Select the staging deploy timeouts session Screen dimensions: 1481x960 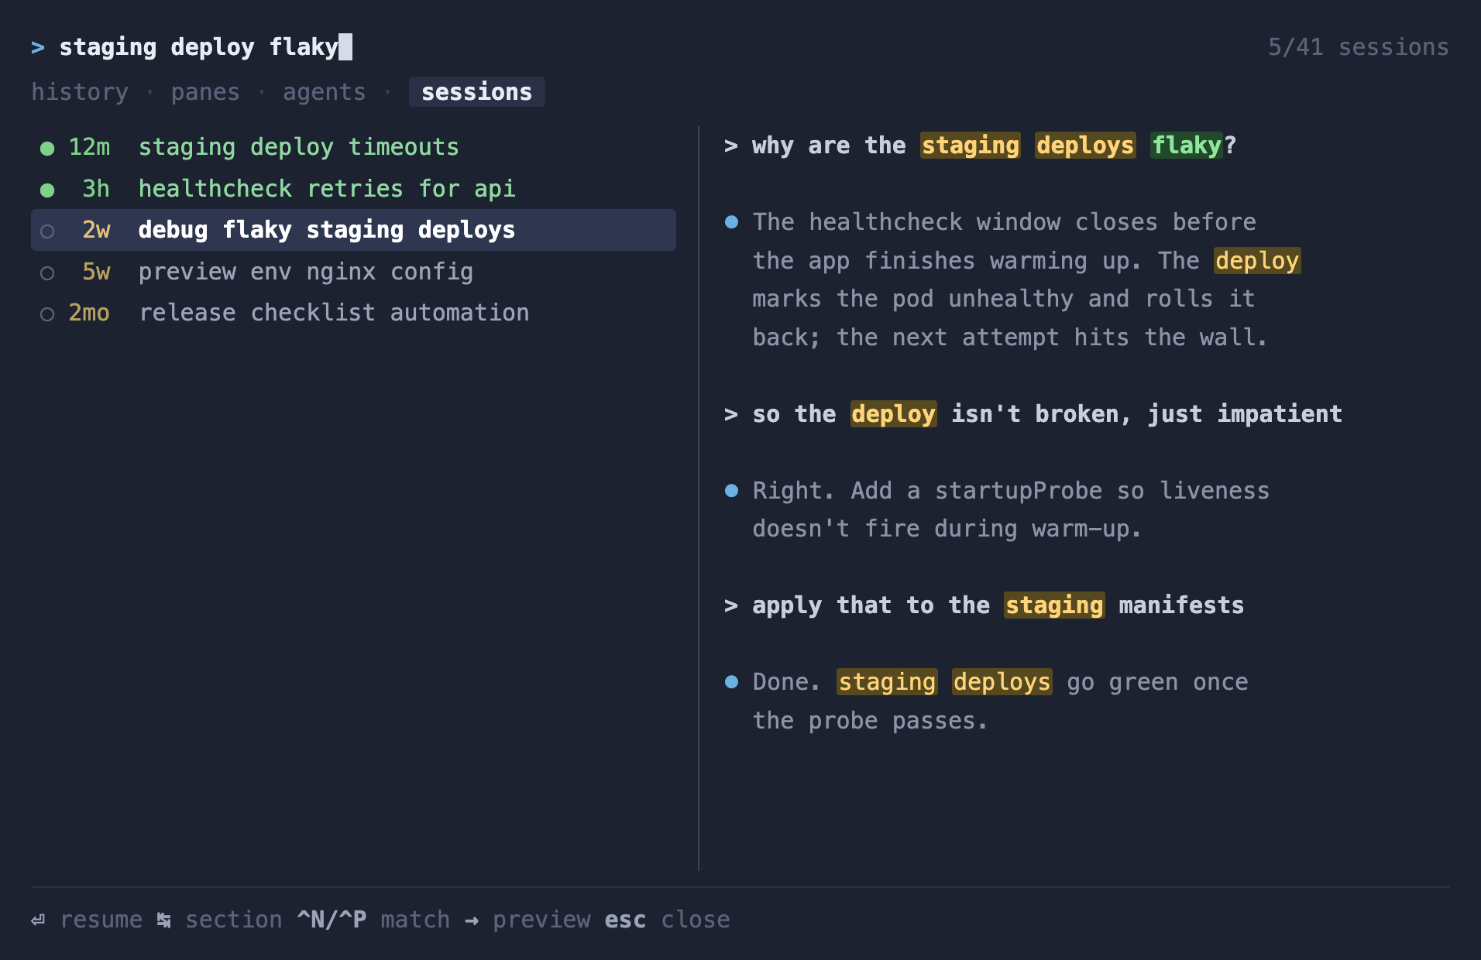pos(353,147)
